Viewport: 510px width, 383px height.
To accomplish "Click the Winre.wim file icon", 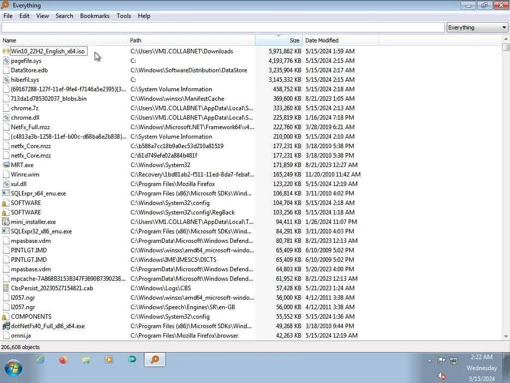I will click(x=6, y=174).
